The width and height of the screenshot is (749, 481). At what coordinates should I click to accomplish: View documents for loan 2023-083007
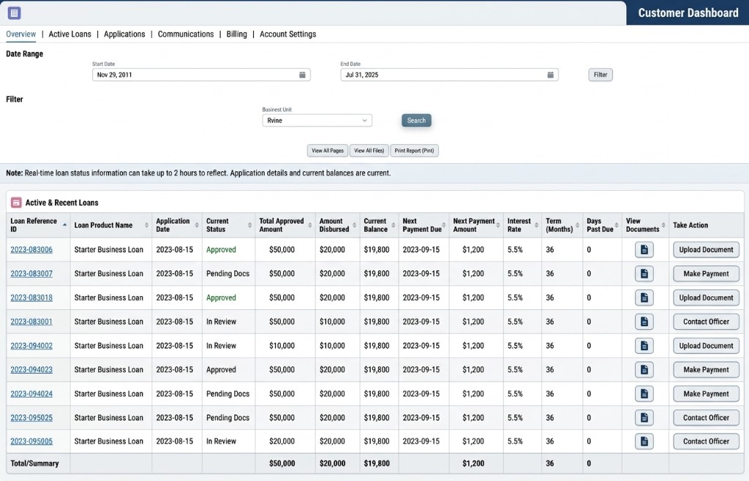tap(644, 273)
